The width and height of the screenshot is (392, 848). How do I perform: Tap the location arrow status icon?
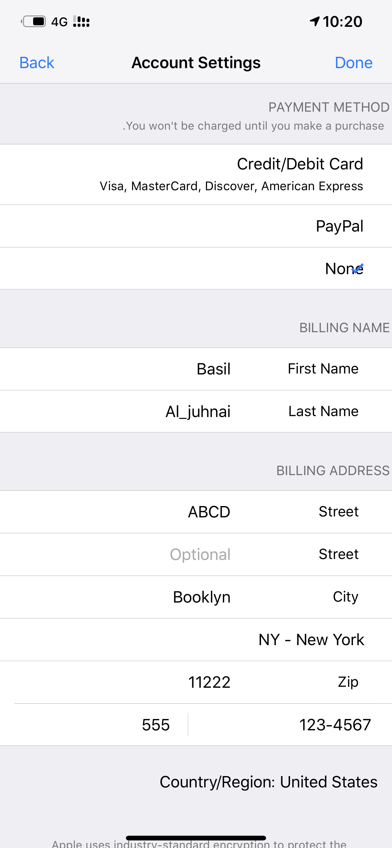point(315,21)
